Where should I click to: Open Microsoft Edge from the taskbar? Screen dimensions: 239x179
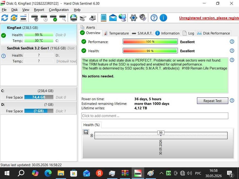pos(48,173)
